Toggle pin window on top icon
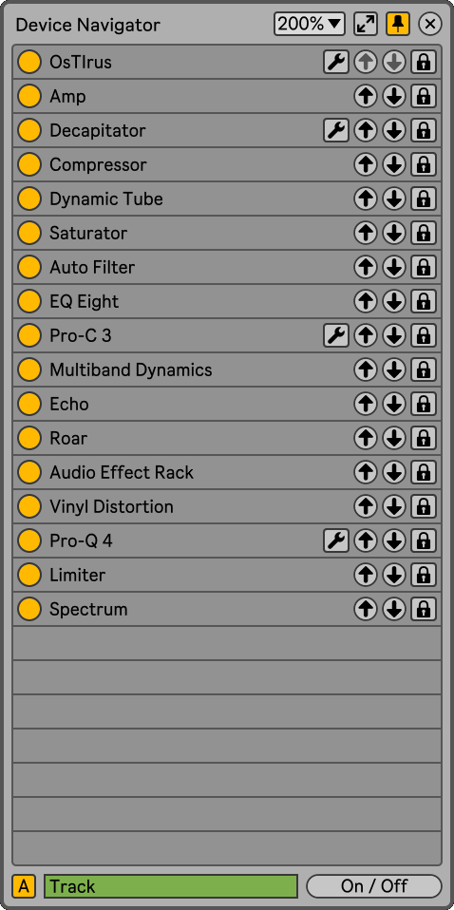454x910 pixels. point(398,24)
